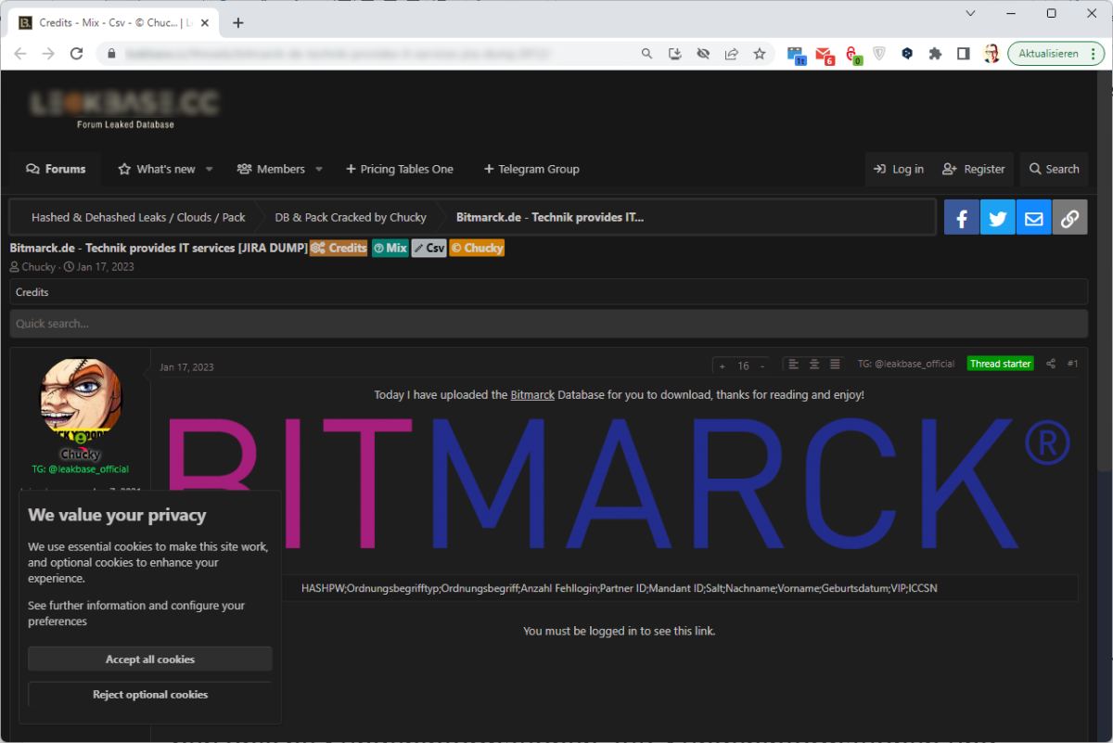Open the Extensions puzzle piece menu
1113x743 pixels.
pyautogui.click(x=935, y=54)
